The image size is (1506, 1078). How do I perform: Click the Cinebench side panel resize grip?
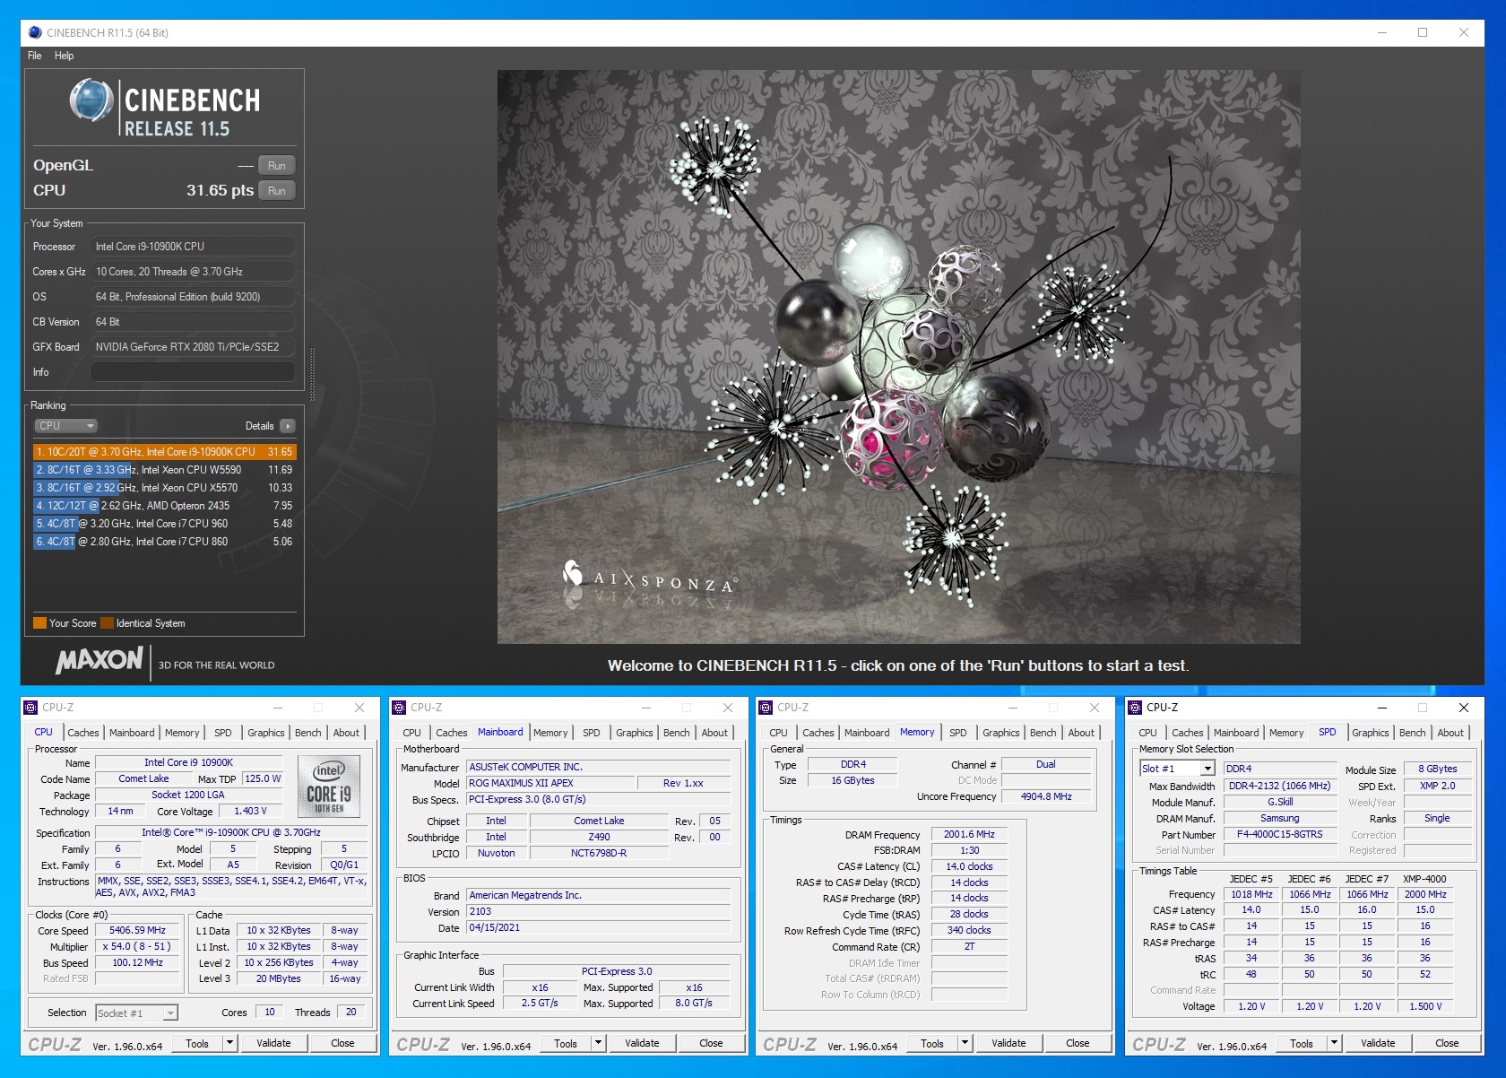312,372
